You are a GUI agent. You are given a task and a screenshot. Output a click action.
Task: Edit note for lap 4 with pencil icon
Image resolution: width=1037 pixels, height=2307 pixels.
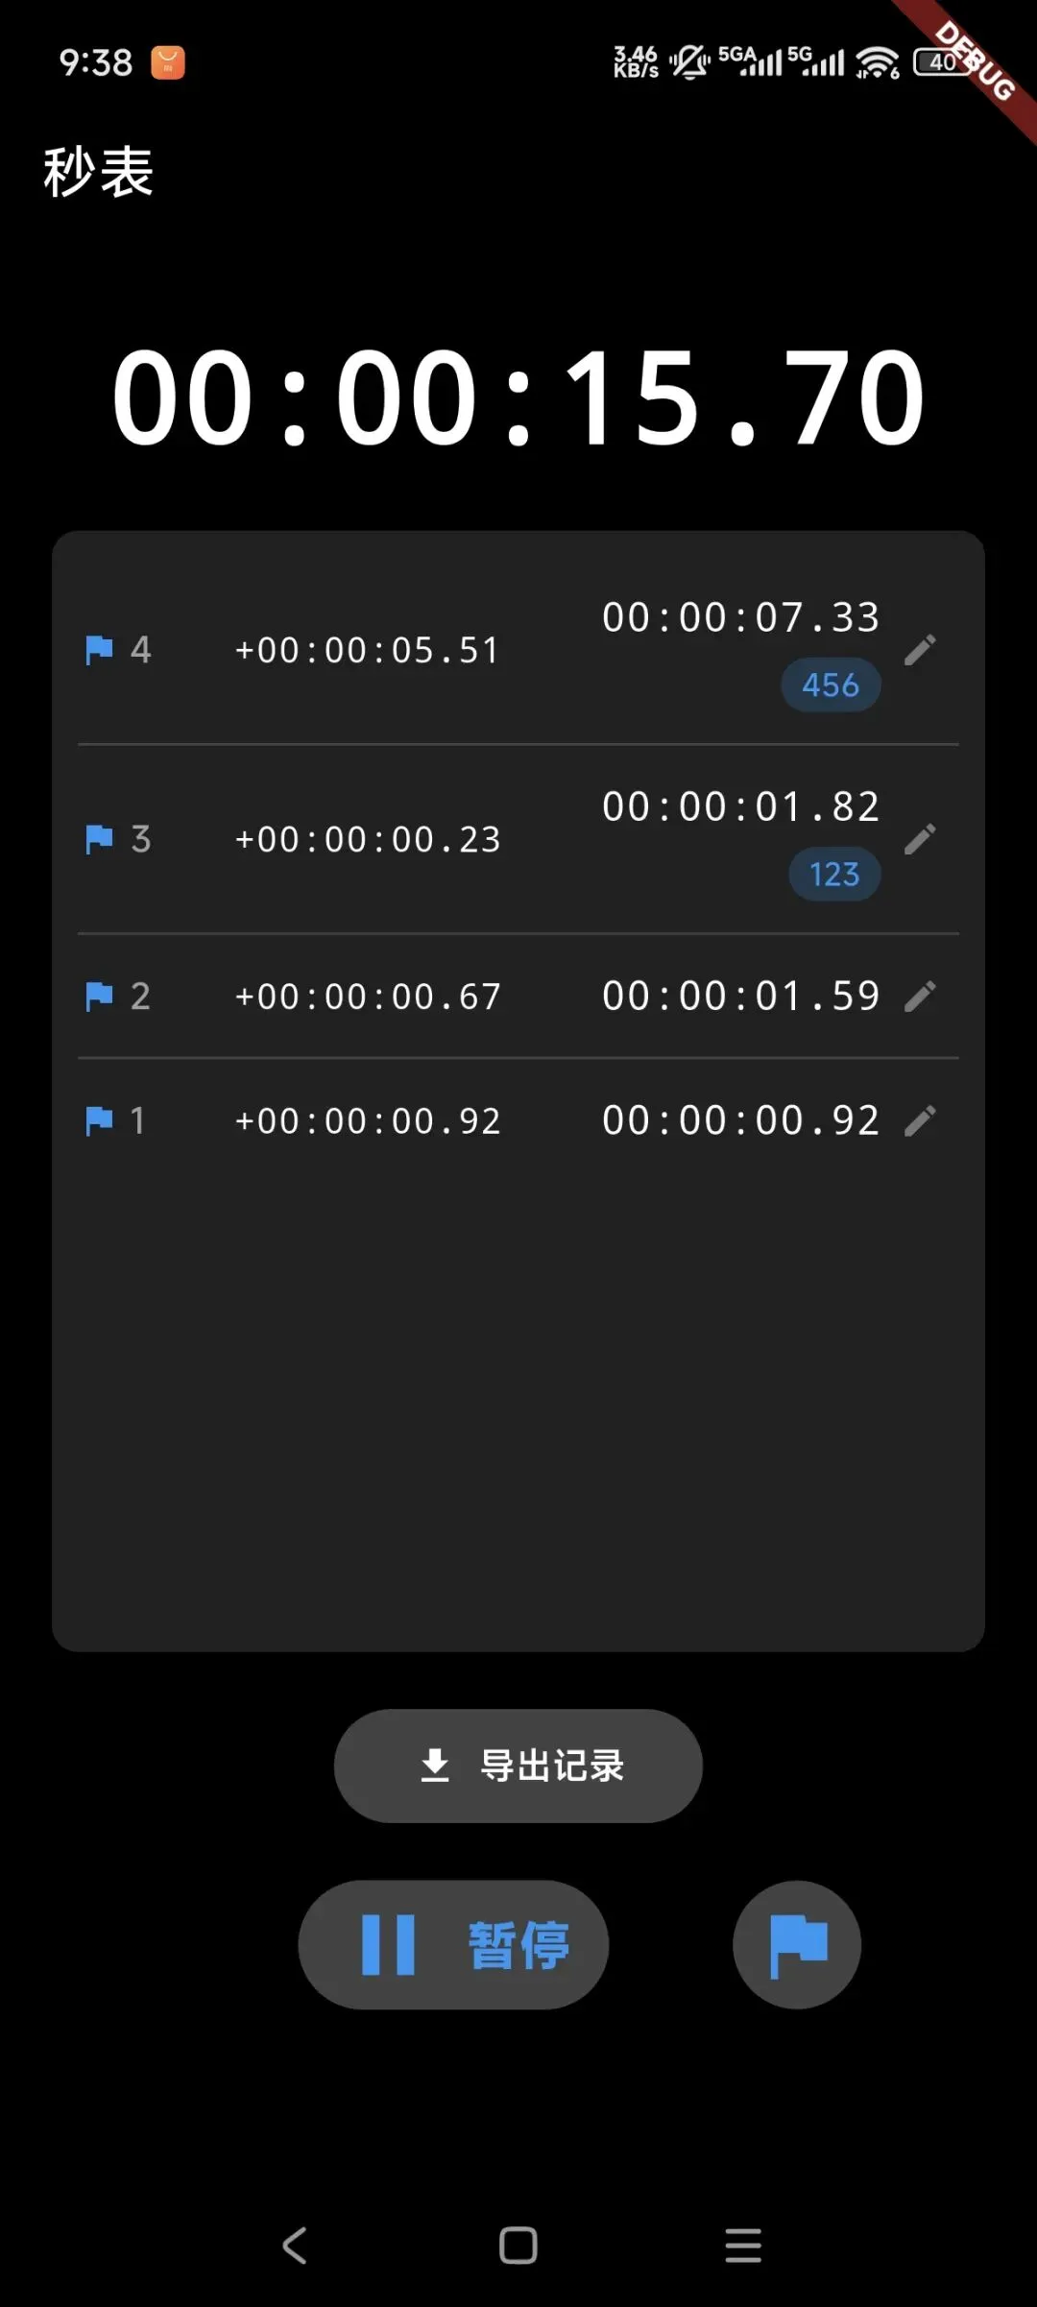point(920,650)
